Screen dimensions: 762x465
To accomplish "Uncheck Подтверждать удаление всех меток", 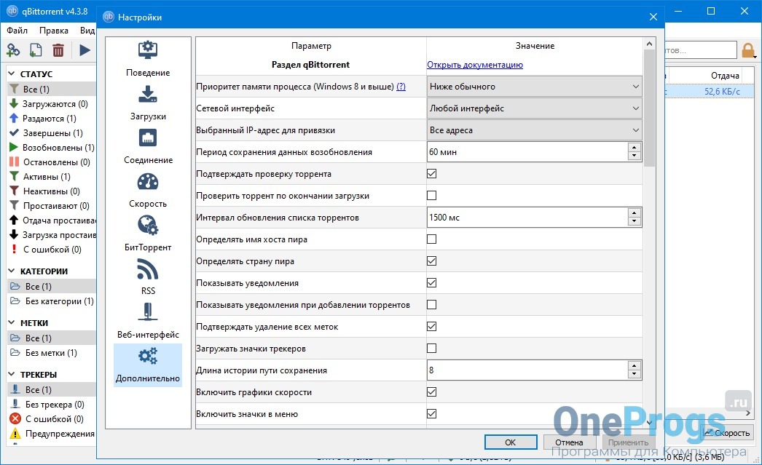I will (431, 326).
